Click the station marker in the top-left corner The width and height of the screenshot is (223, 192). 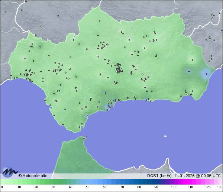pos(6,12)
